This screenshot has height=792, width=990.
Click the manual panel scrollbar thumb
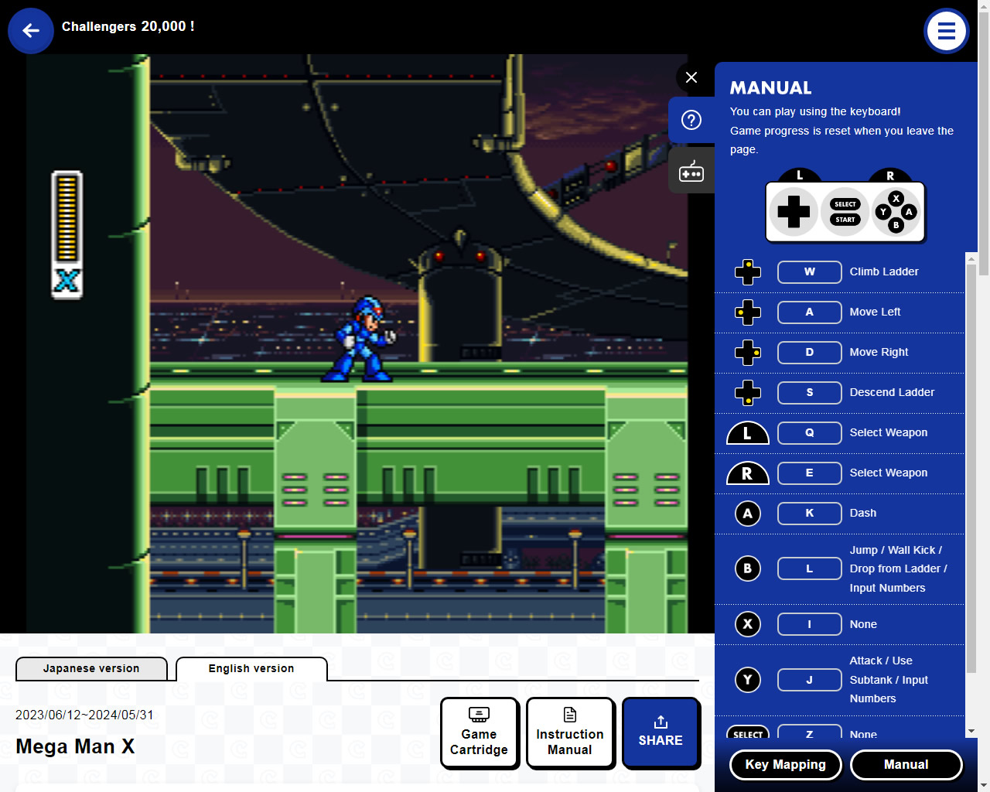(971, 468)
